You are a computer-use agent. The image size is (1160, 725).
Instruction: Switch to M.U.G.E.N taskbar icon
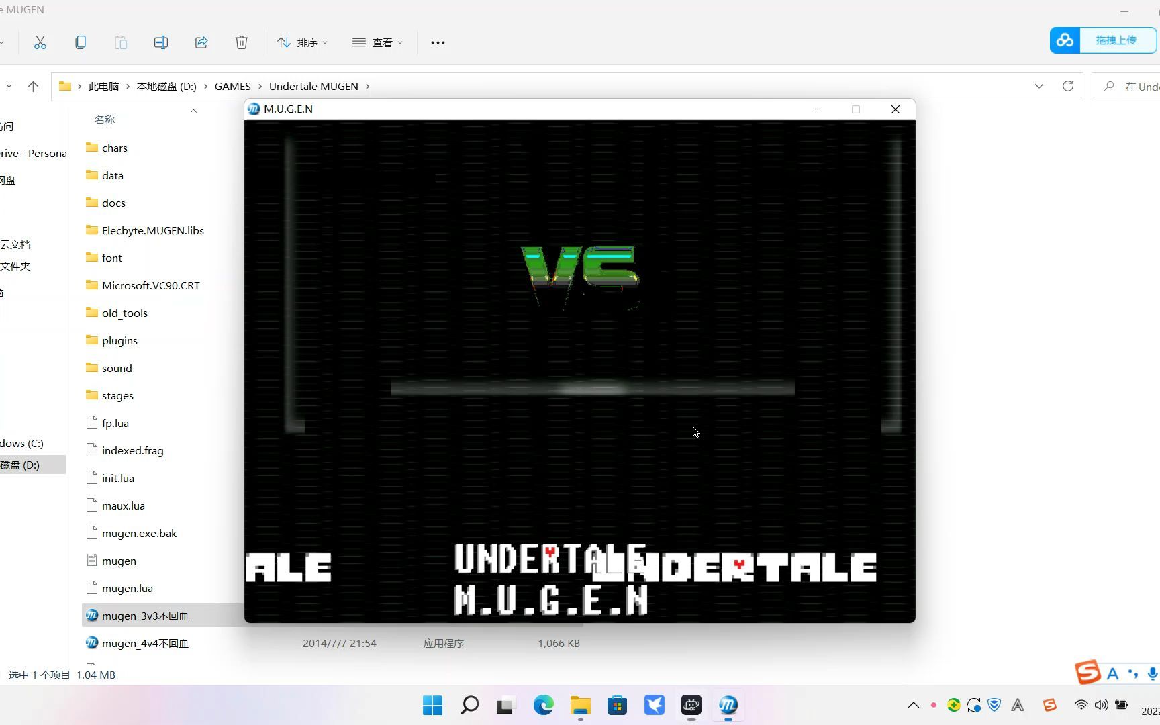pyautogui.click(x=728, y=705)
